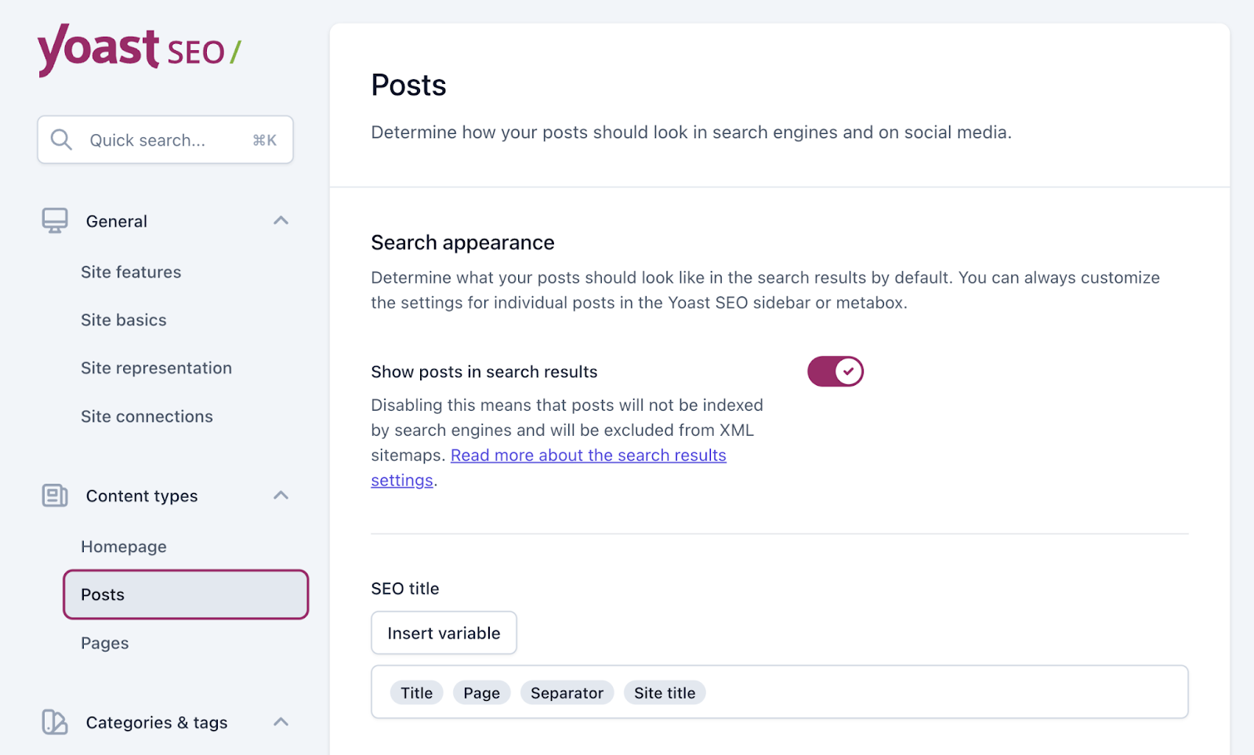The image size is (1254, 755).
Task: Navigate to Homepage settings
Action: (x=123, y=546)
